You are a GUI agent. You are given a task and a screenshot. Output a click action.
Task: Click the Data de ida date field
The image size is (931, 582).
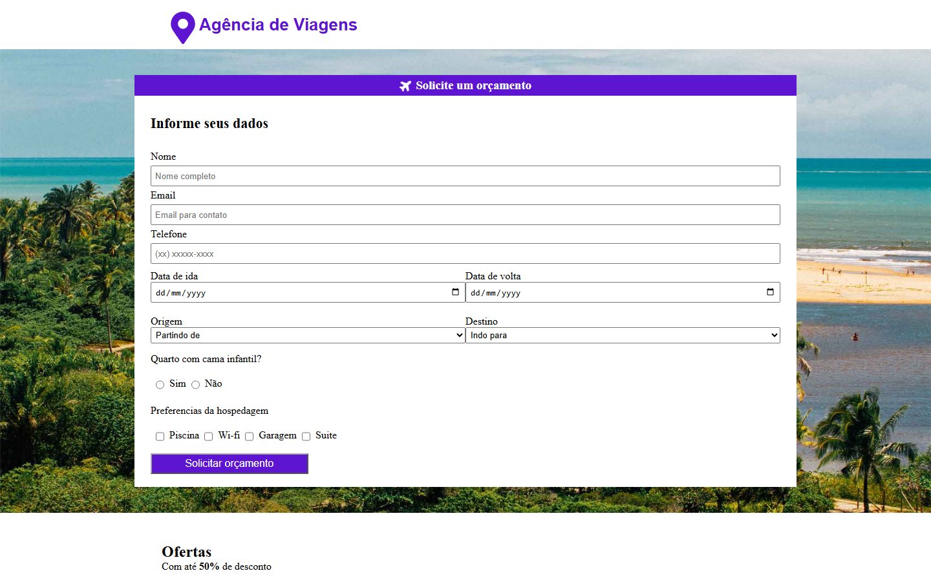point(308,292)
